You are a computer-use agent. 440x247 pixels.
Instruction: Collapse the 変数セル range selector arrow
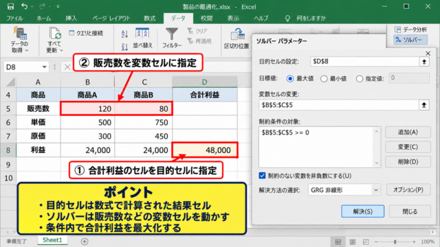click(x=424, y=105)
